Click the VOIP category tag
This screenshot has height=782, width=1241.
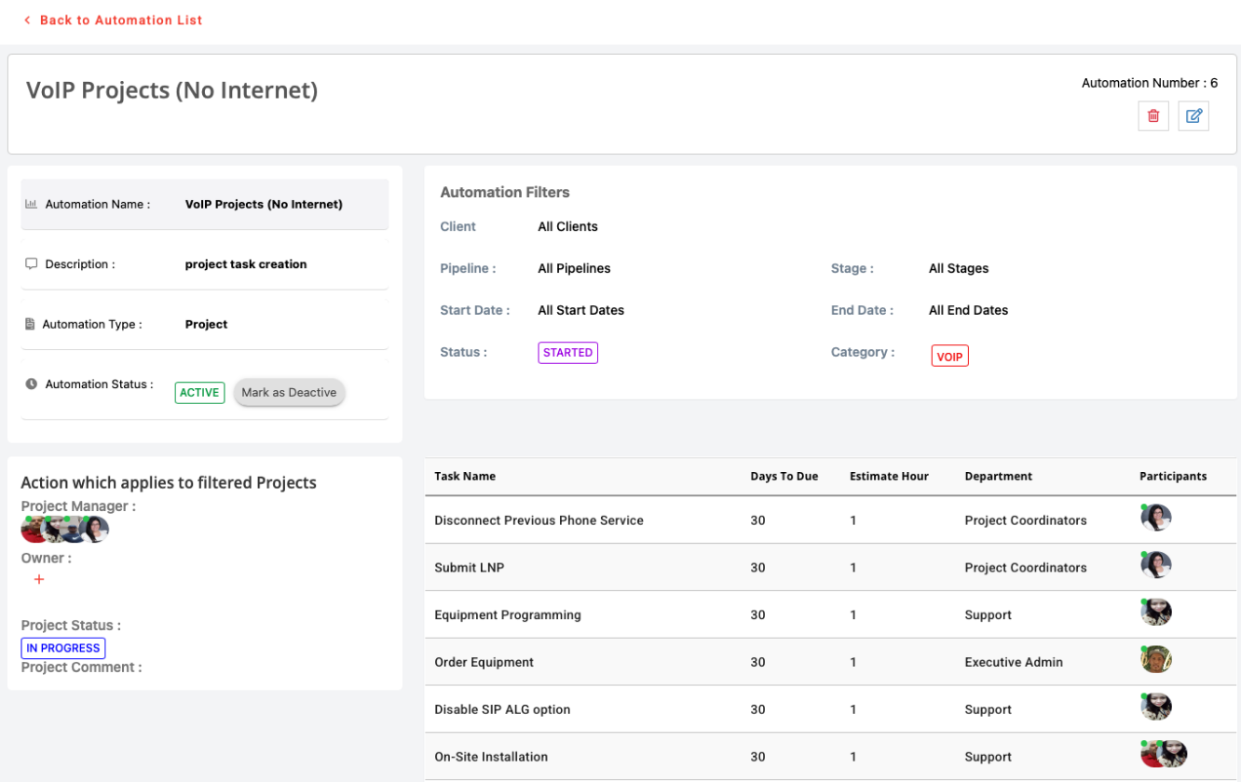(x=949, y=357)
